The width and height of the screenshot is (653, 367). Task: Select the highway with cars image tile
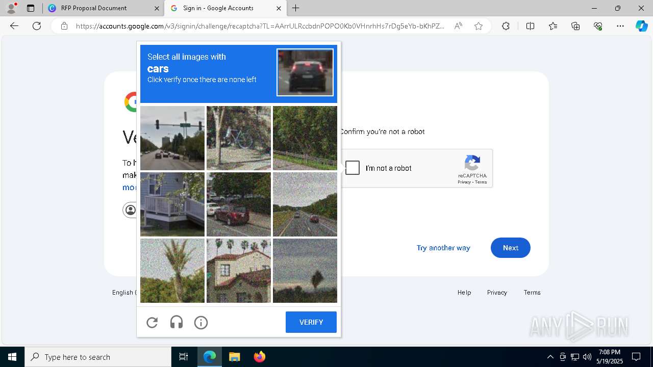pos(305,204)
